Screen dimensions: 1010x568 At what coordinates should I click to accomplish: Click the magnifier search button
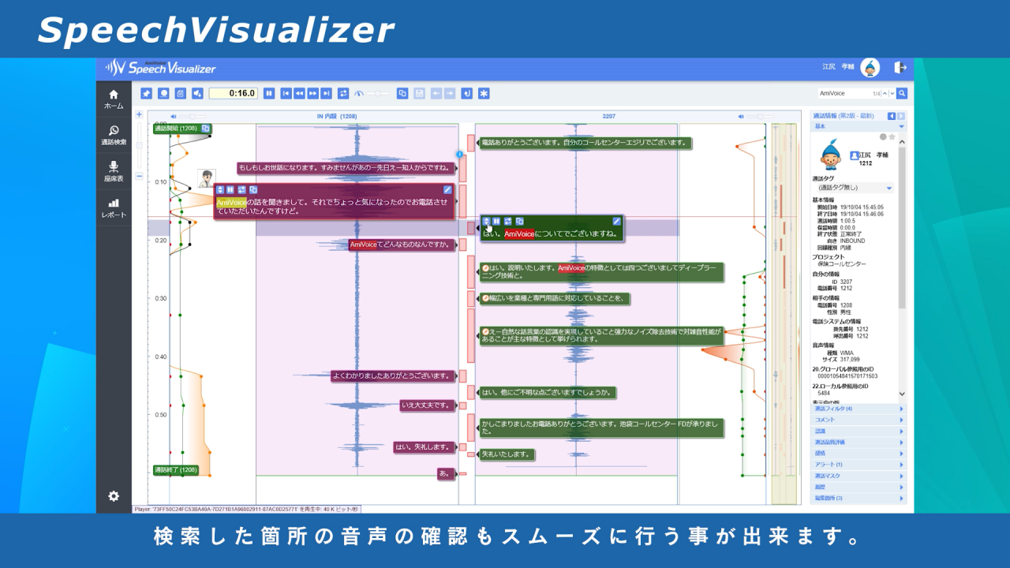[902, 93]
